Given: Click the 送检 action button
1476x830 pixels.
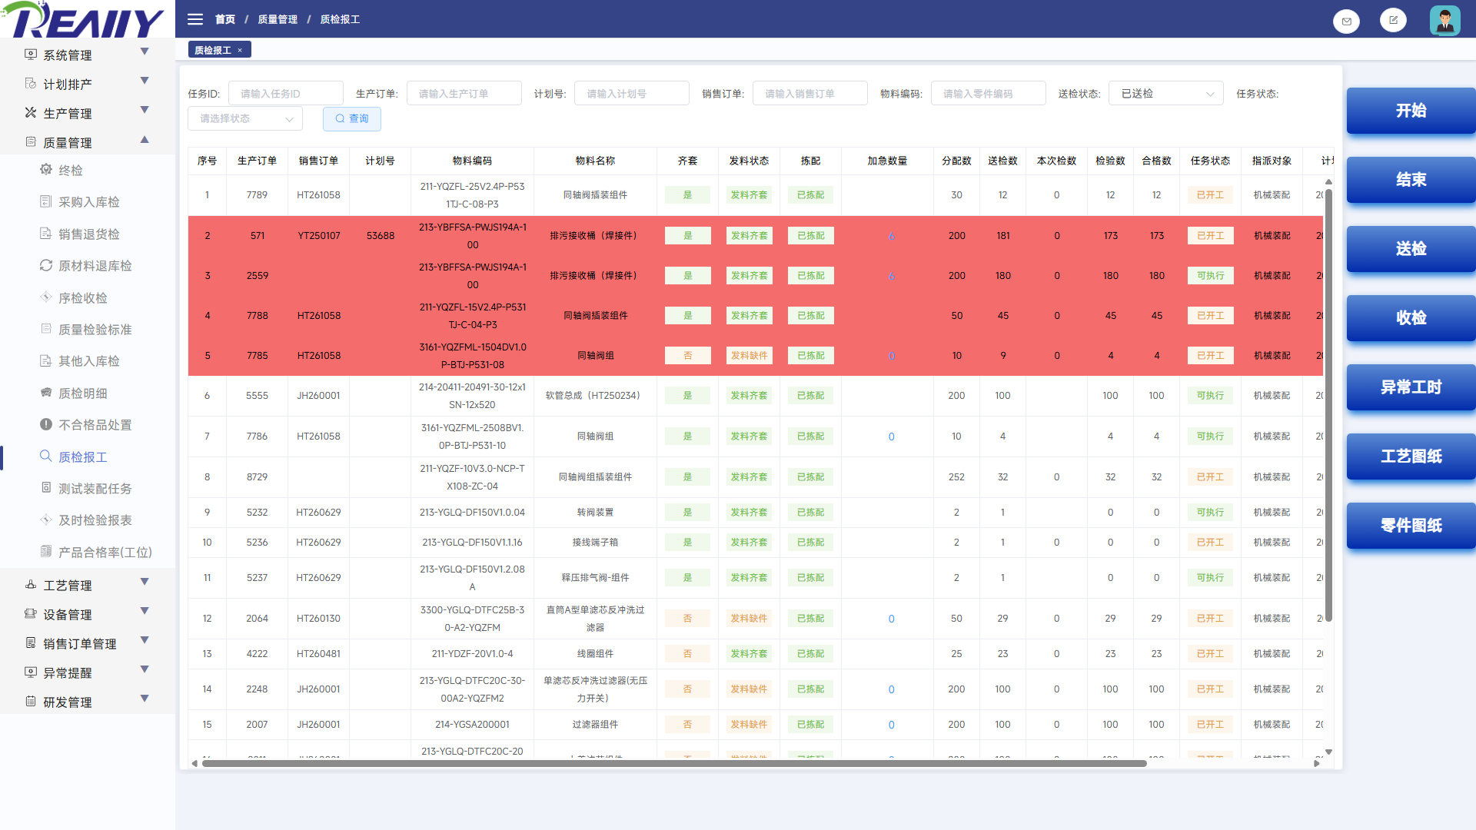Looking at the screenshot, I should point(1411,249).
